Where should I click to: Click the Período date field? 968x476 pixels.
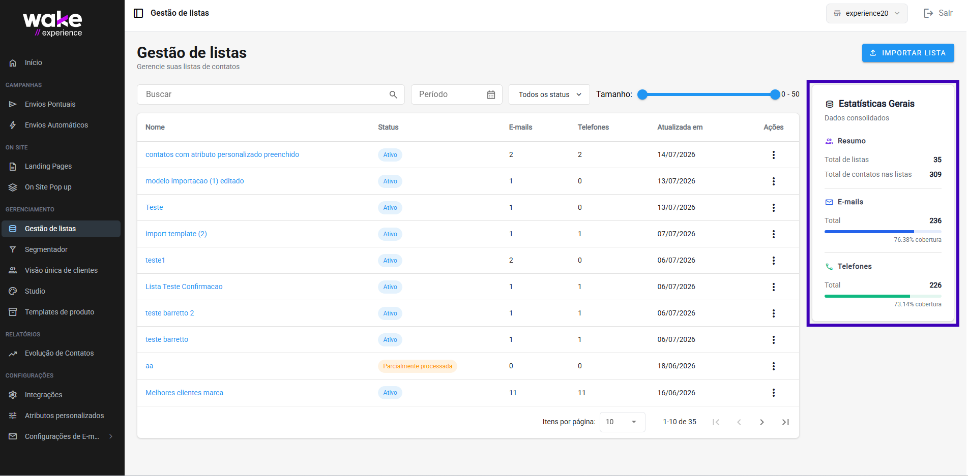point(456,94)
